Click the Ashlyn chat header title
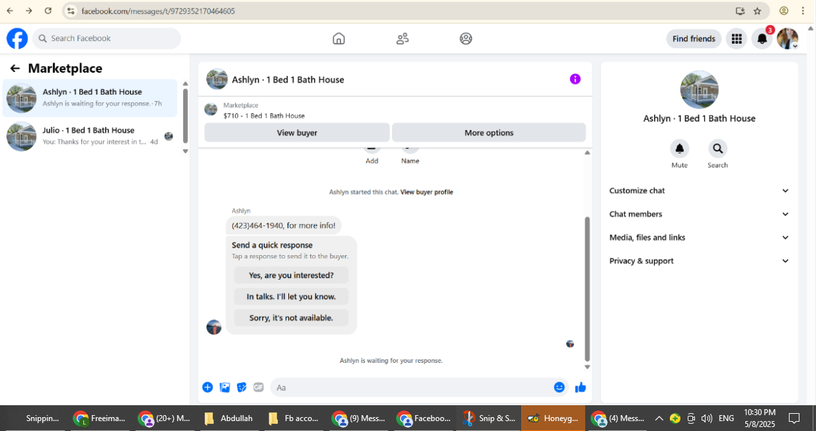 (288, 80)
